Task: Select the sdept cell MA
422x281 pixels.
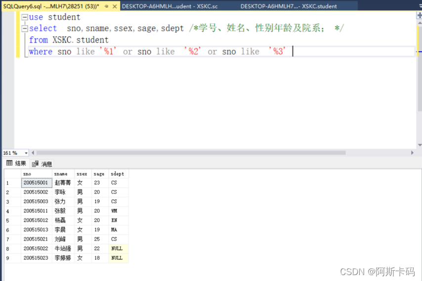Action: coord(119,230)
